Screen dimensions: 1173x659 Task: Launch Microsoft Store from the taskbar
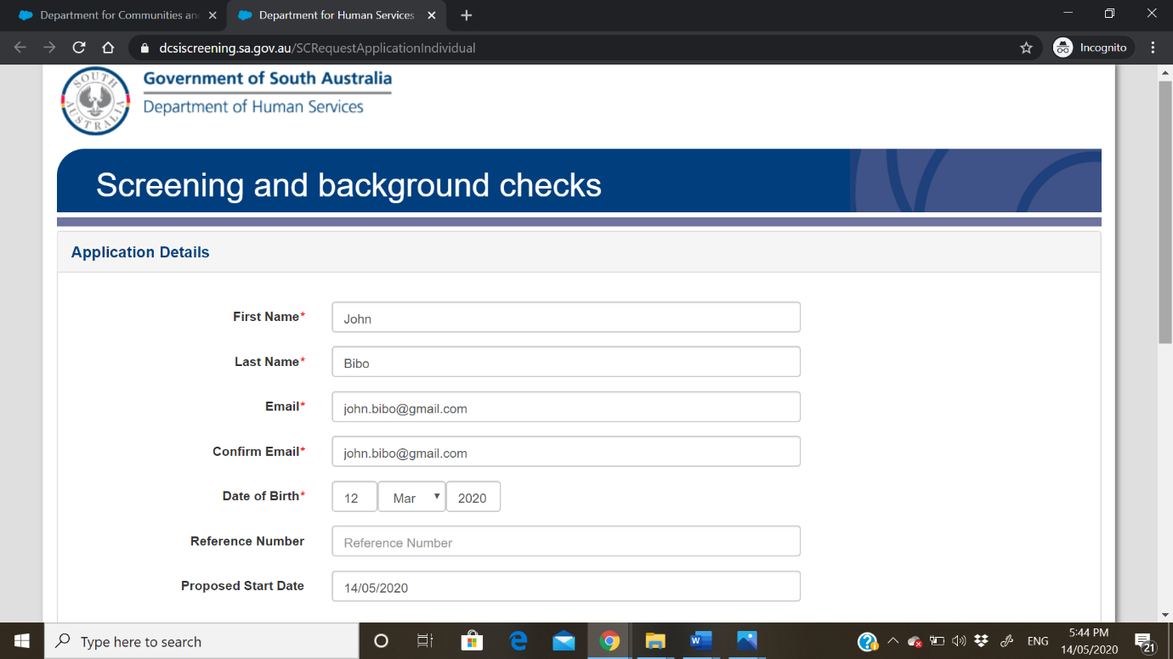click(472, 641)
